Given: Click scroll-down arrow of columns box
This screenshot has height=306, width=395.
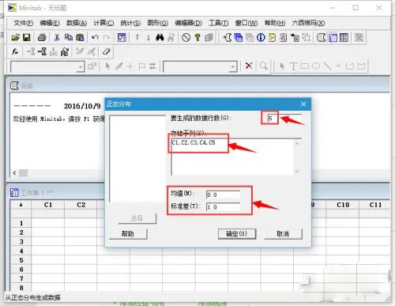Looking at the screenshot, I should [297, 171].
